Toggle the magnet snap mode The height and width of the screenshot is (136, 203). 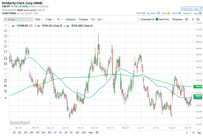(5, 58)
